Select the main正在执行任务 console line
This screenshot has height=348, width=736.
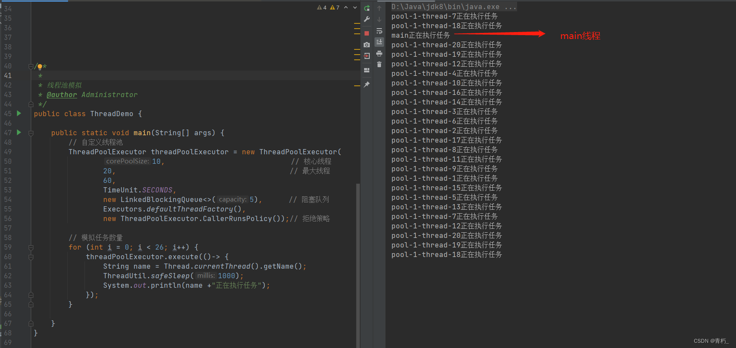click(x=420, y=36)
